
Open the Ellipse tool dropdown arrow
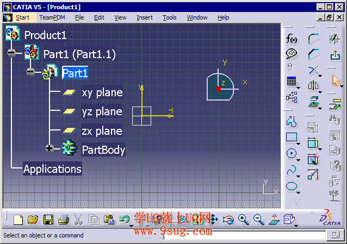[x=298, y=193]
